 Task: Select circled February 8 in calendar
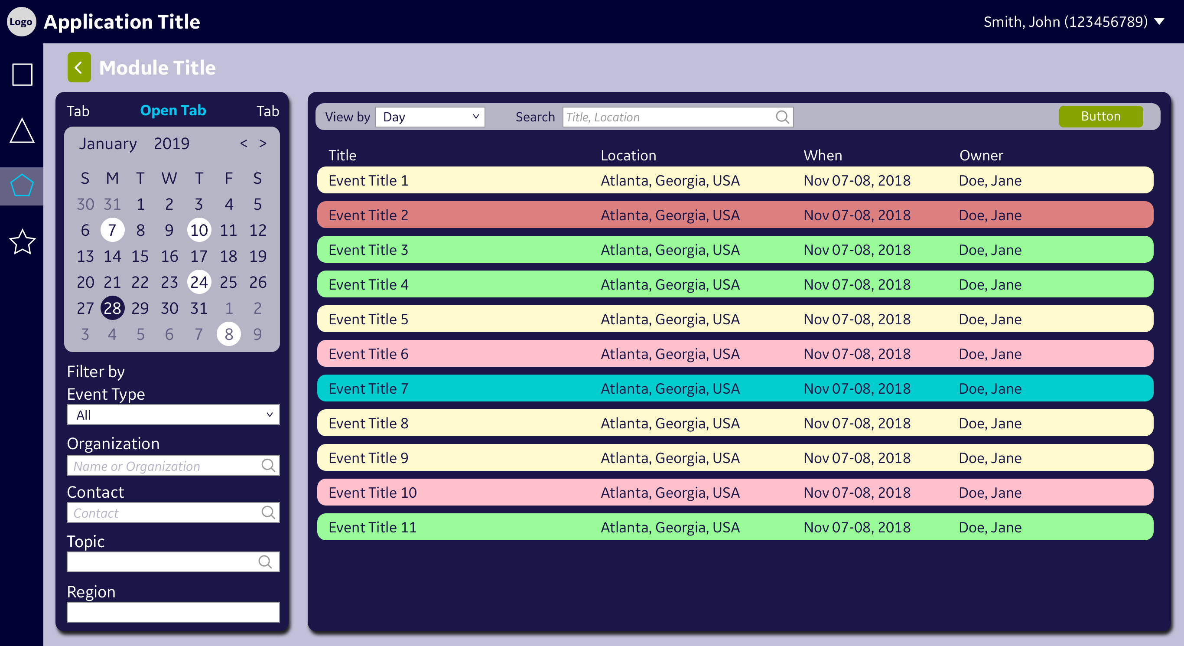(228, 334)
